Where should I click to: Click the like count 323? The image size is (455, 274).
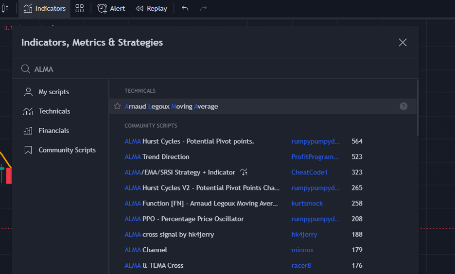(357, 172)
